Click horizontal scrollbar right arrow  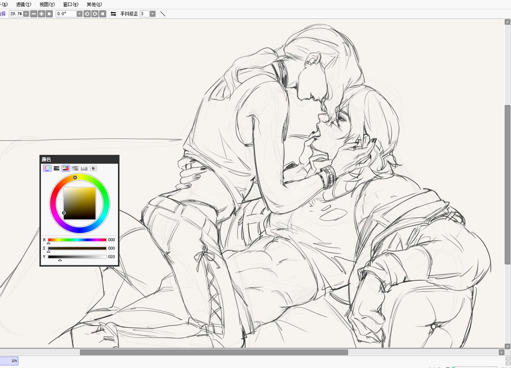click(x=501, y=352)
